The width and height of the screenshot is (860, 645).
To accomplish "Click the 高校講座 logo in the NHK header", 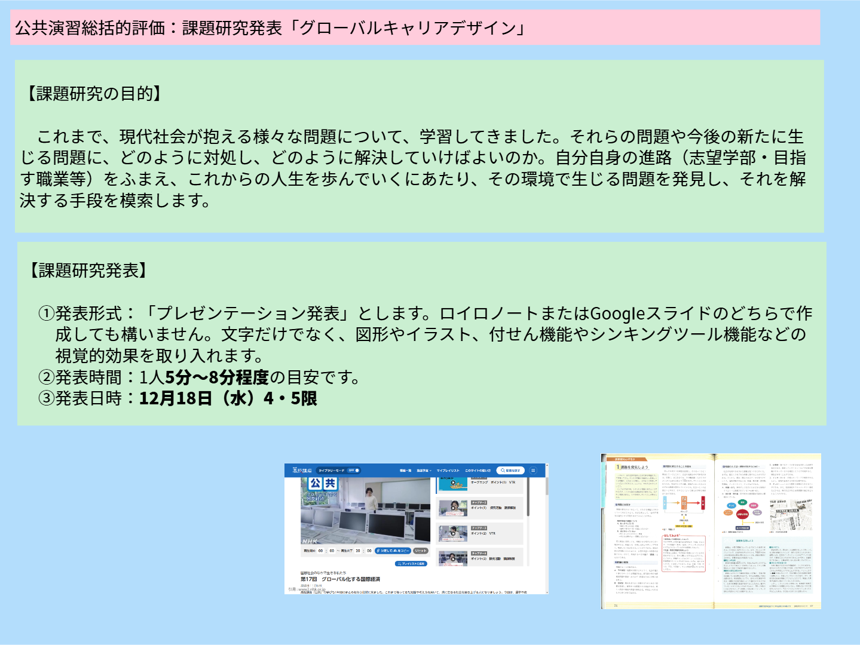I will pyautogui.click(x=302, y=471).
